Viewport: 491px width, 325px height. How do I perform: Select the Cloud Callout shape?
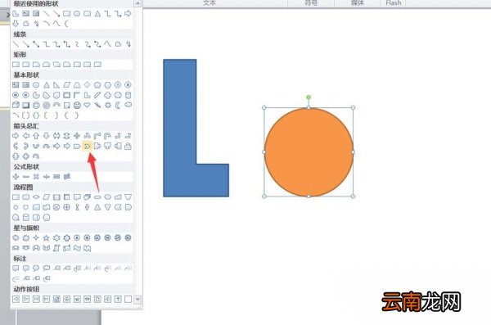coord(47,269)
